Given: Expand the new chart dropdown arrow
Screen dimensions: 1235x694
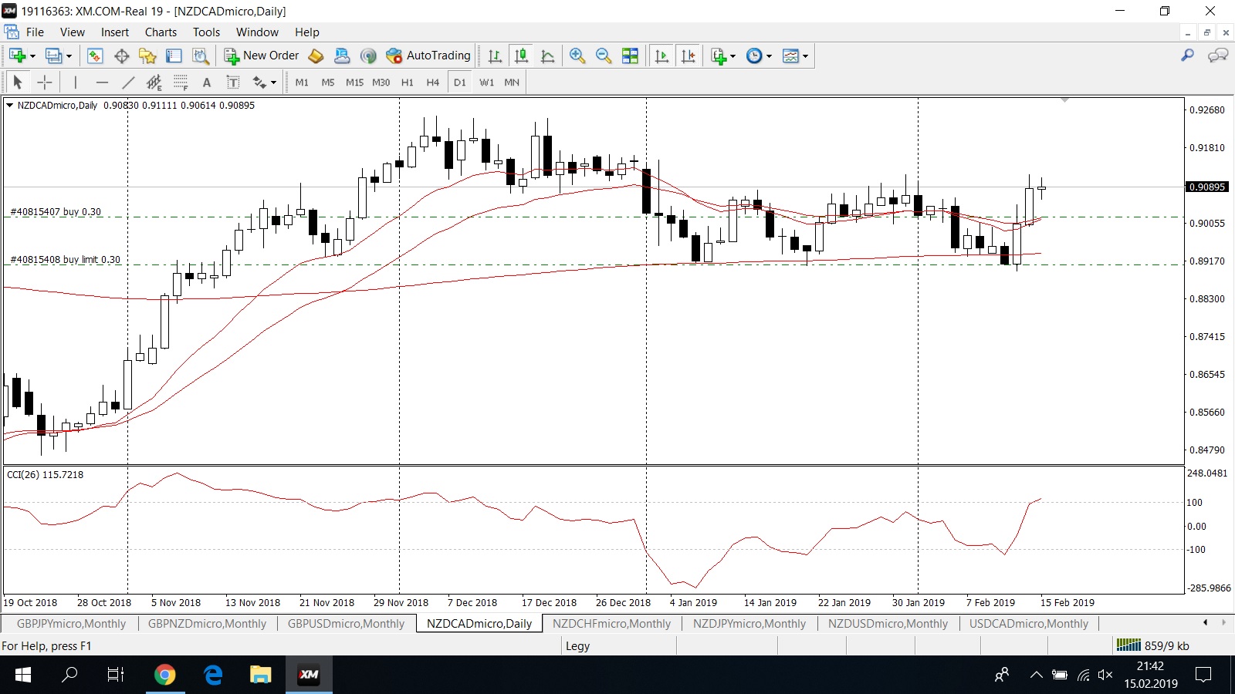Looking at the screenshot, I should coord(32,56).
